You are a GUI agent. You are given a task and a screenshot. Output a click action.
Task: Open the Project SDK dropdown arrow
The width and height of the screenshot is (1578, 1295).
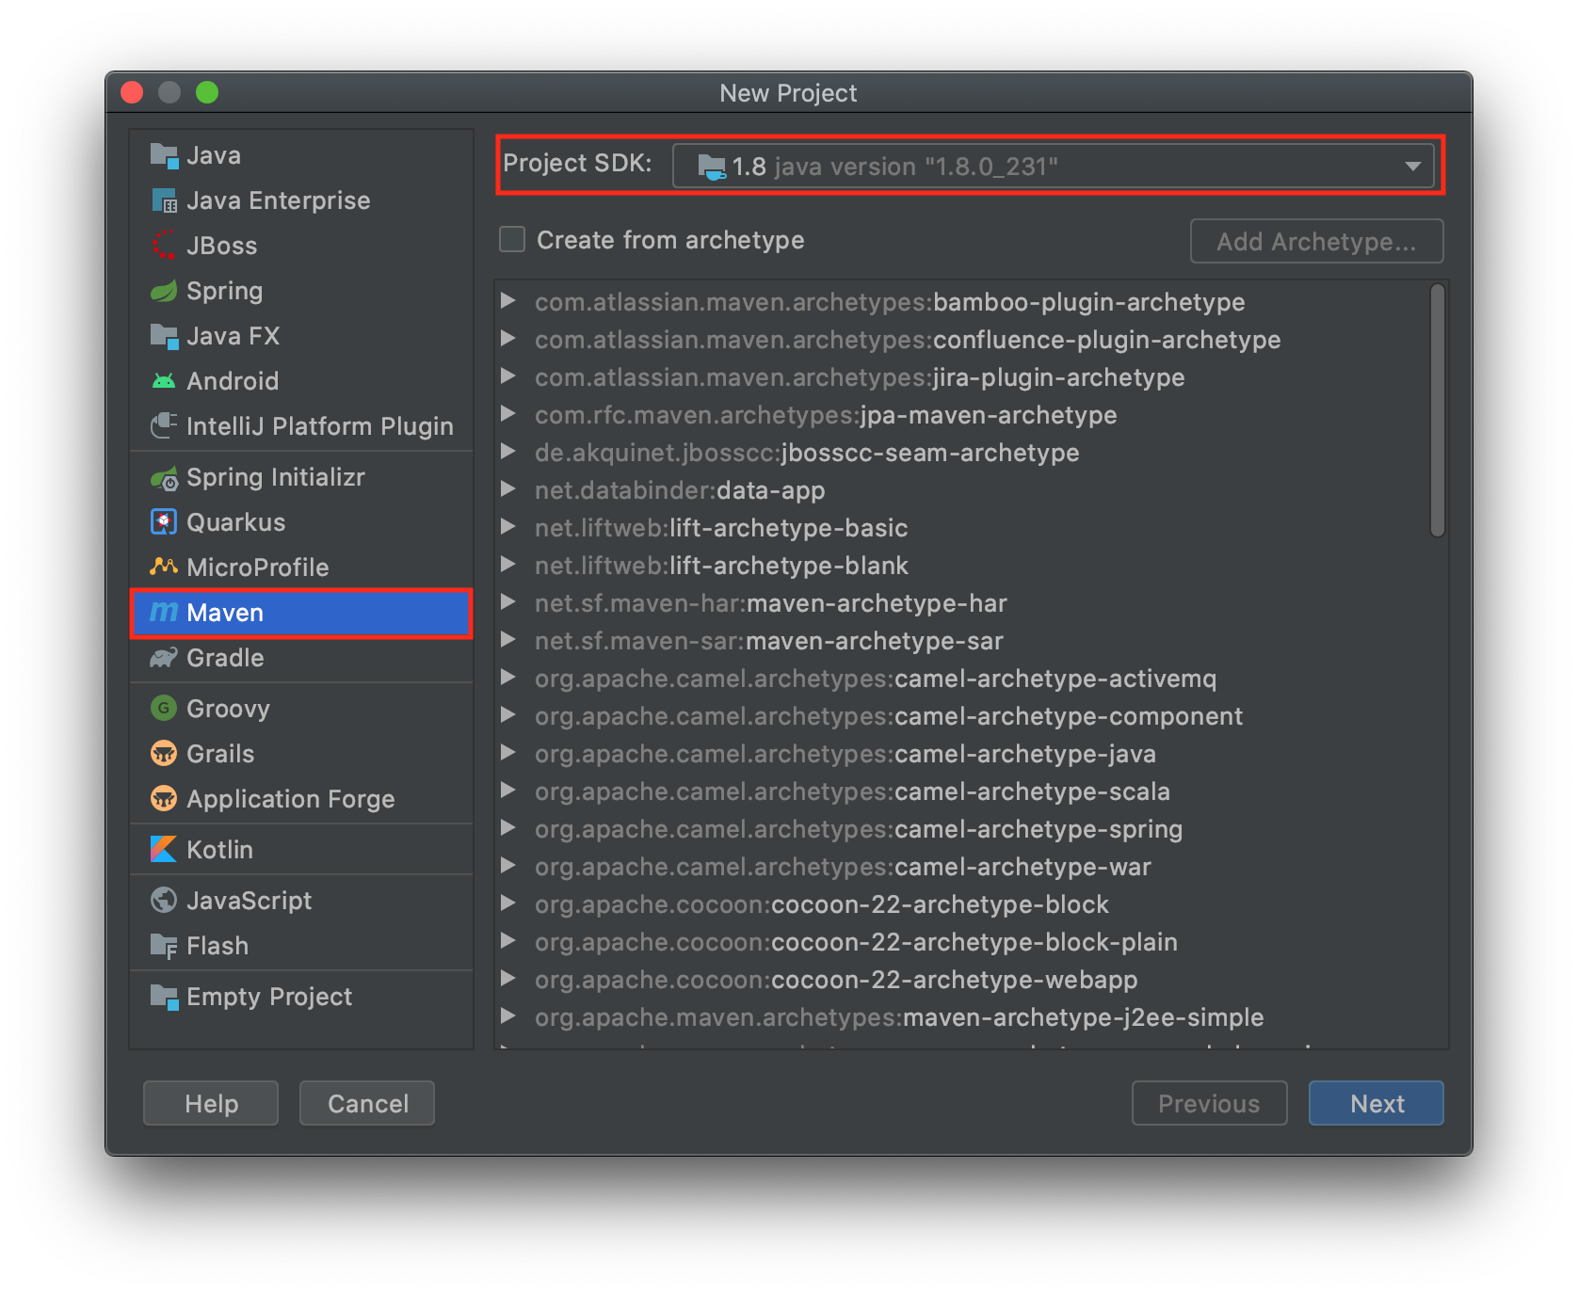[1412, 167]
